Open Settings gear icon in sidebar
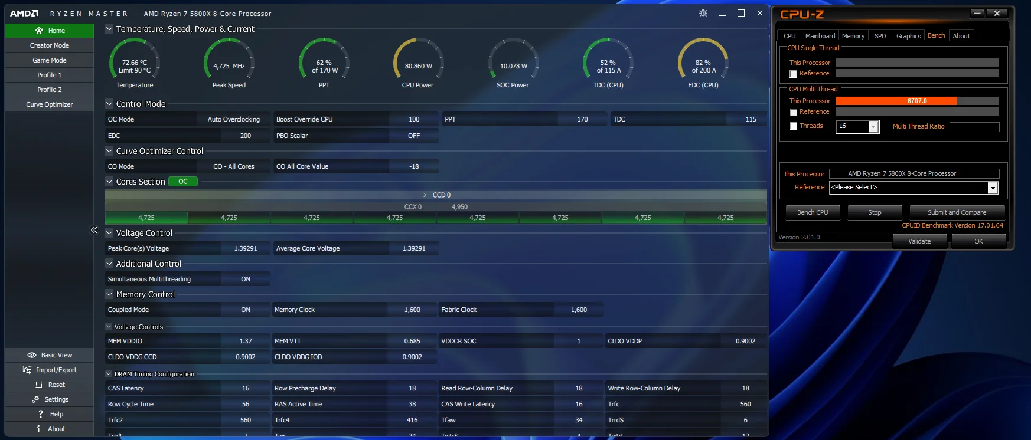The image size is (1031, 440). (35, 399)
